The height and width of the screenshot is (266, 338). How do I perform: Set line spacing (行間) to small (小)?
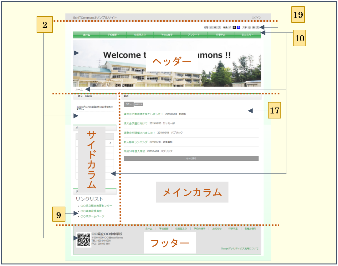(211, 28)
